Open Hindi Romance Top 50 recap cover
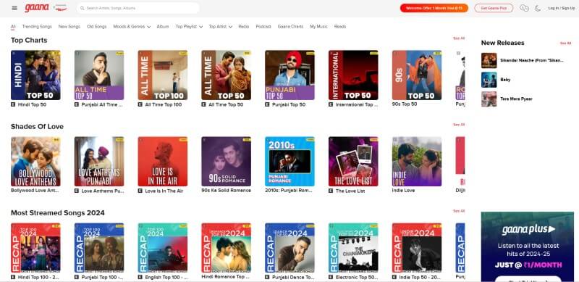This screenshot has height=282, width=579. pyautogui.click(x=226, y=248)
